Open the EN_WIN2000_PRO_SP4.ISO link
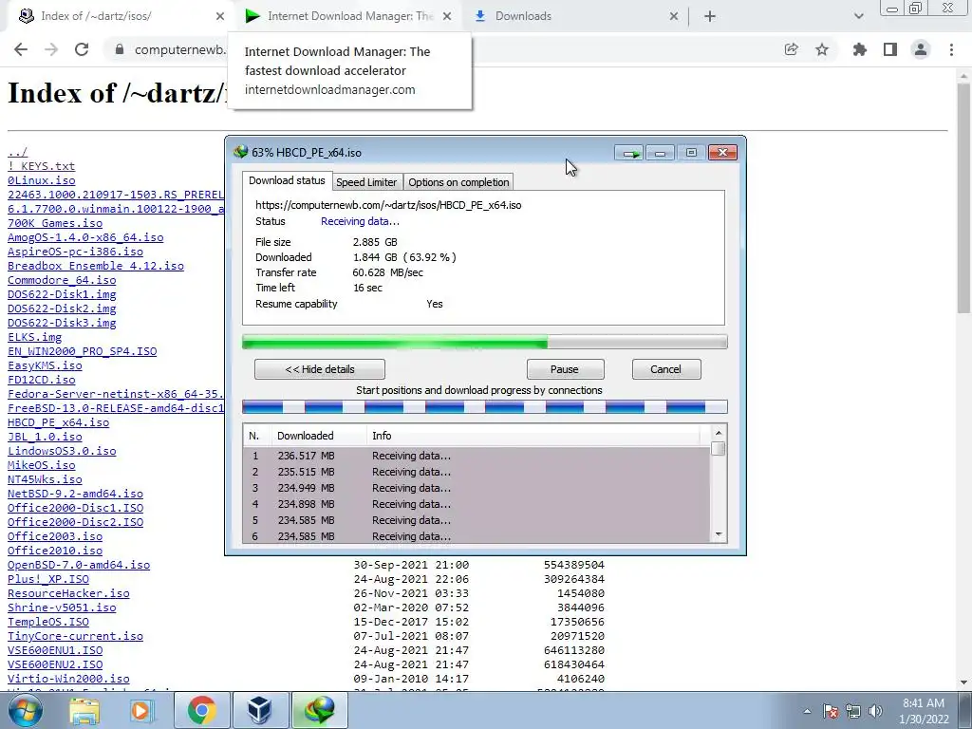The width and height of the screenshot is (972, 729). coord(83,351)
